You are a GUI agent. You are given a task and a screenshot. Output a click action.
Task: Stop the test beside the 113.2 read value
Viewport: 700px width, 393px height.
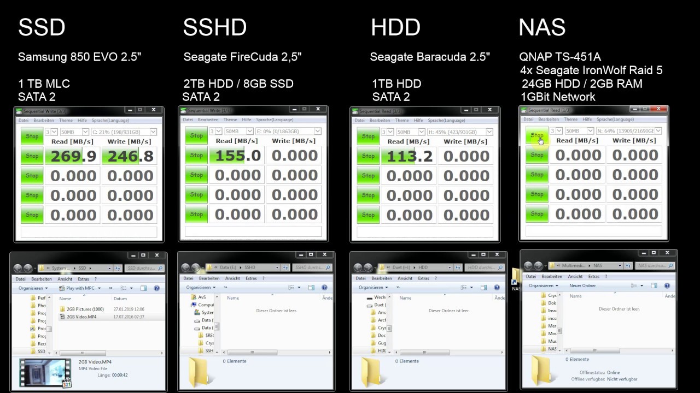coord(369,156)
